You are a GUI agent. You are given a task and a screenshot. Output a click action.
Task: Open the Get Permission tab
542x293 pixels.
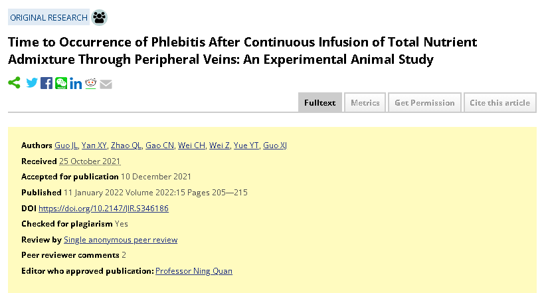pyautogui.click(x=425, y=103)
